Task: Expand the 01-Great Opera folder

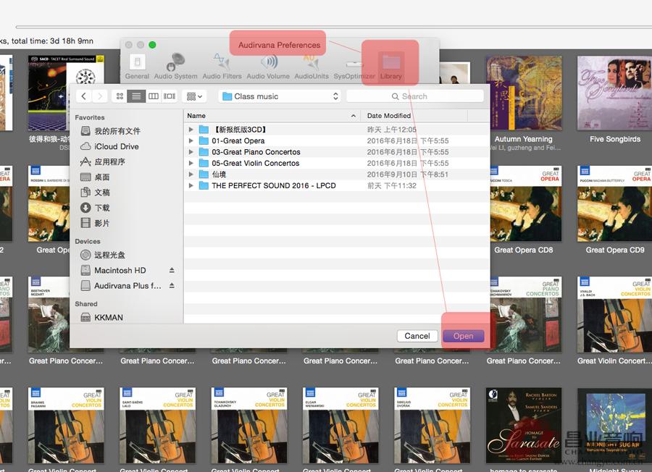Action: coord(191,141)
